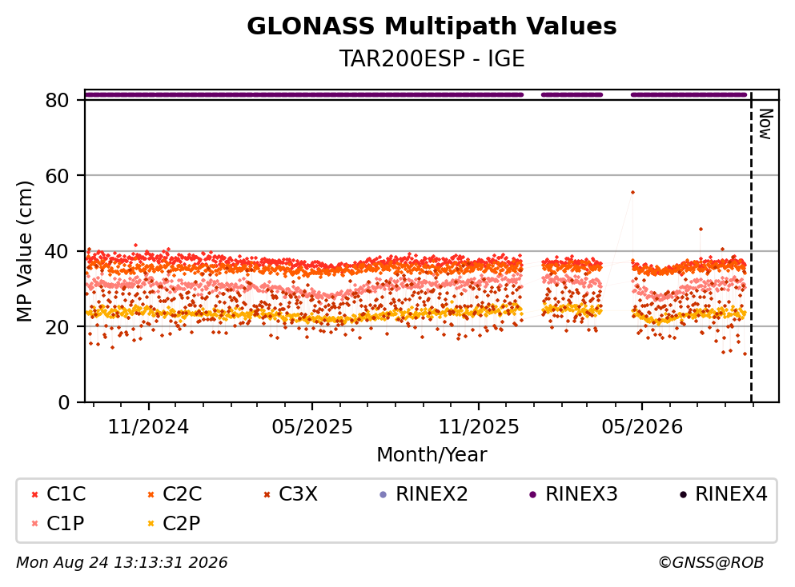Click the 05/2025 x-axis tick label
795x587 pixels.
(311, 427)
